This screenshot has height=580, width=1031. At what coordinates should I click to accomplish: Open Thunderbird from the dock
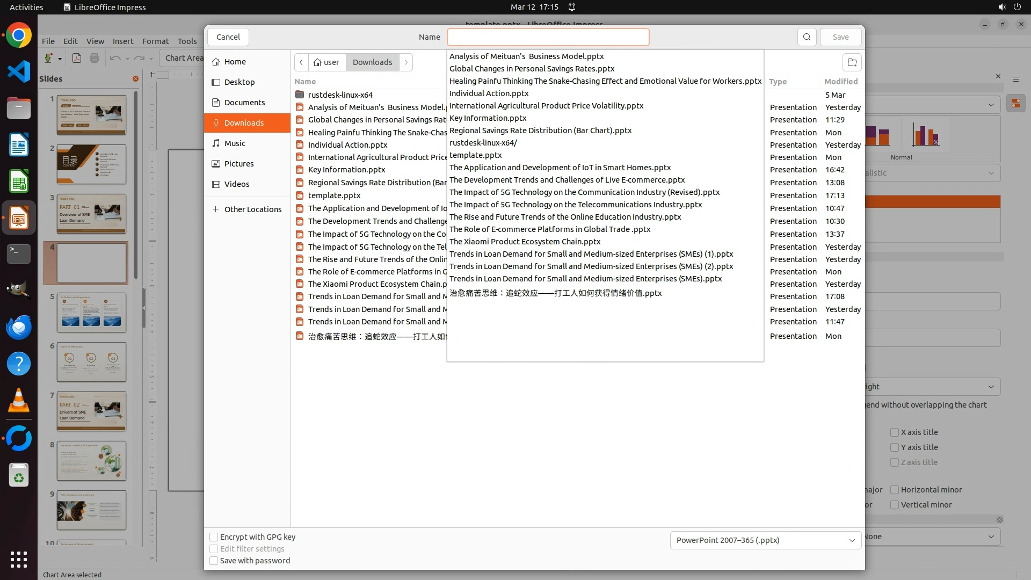19,327
